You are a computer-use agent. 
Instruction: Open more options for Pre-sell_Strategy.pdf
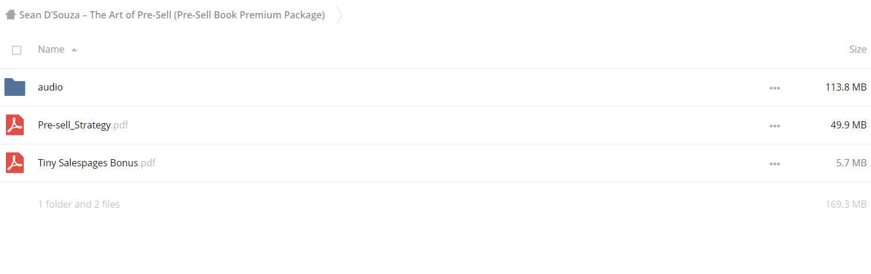pyautogui.click(x=774, y=125)
